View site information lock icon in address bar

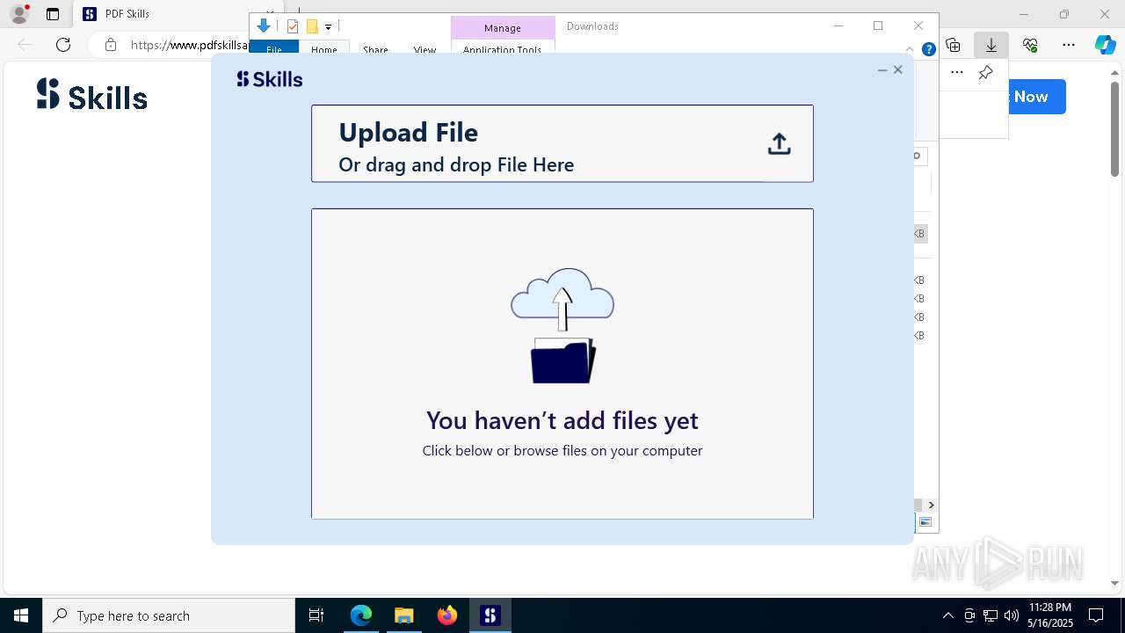click(x=111, y=45)
